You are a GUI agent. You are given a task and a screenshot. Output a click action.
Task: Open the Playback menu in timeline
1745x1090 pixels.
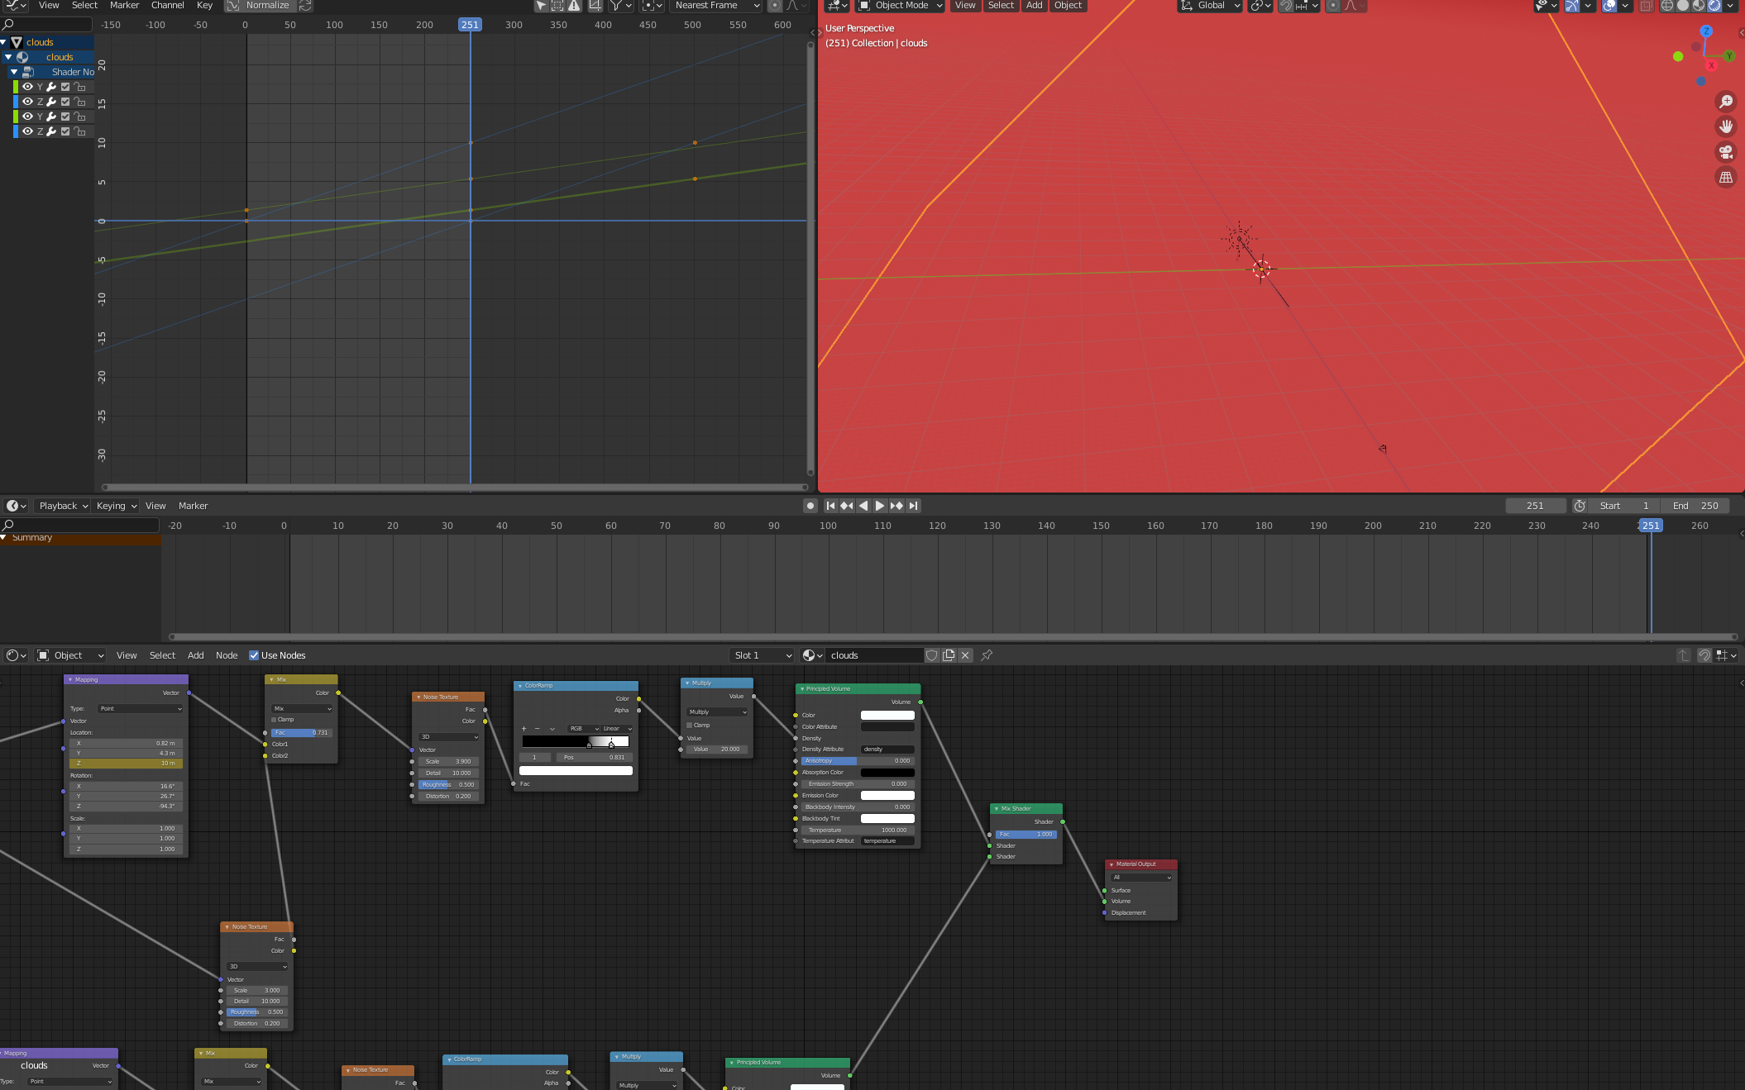63,506
